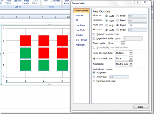Select the Fill category in Format Axis
The image size is (154, 114).
coord(77,20)
